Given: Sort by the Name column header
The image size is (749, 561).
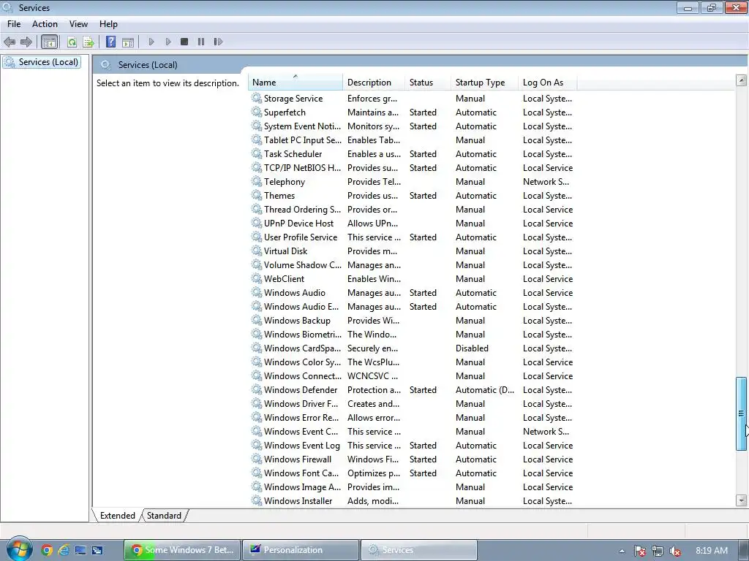Looking at the screenshot, I should [x=296, y=82].
